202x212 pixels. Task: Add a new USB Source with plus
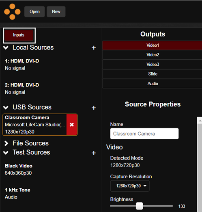tap(94, 108)
